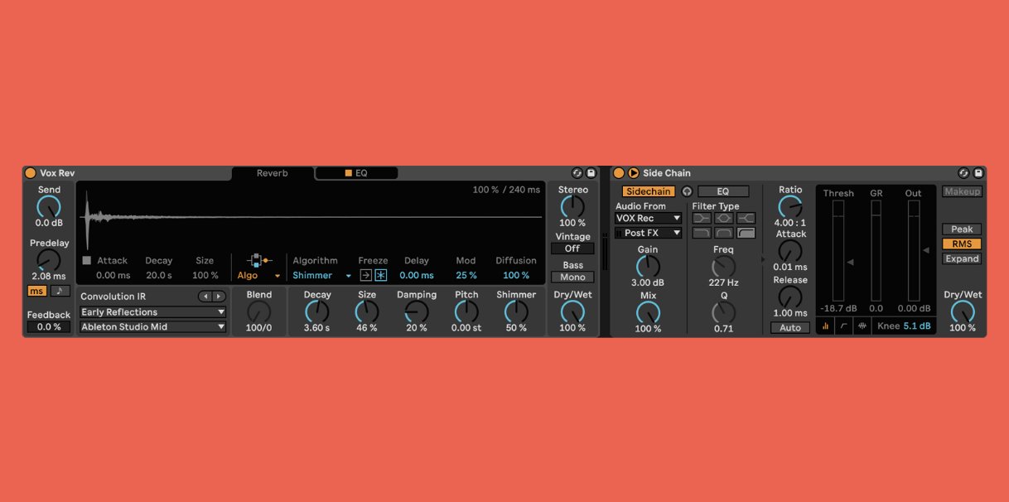Toggle the Freeze snowflake icon
The width and height of the screenshot is (1009, 502).
point(381,275)
